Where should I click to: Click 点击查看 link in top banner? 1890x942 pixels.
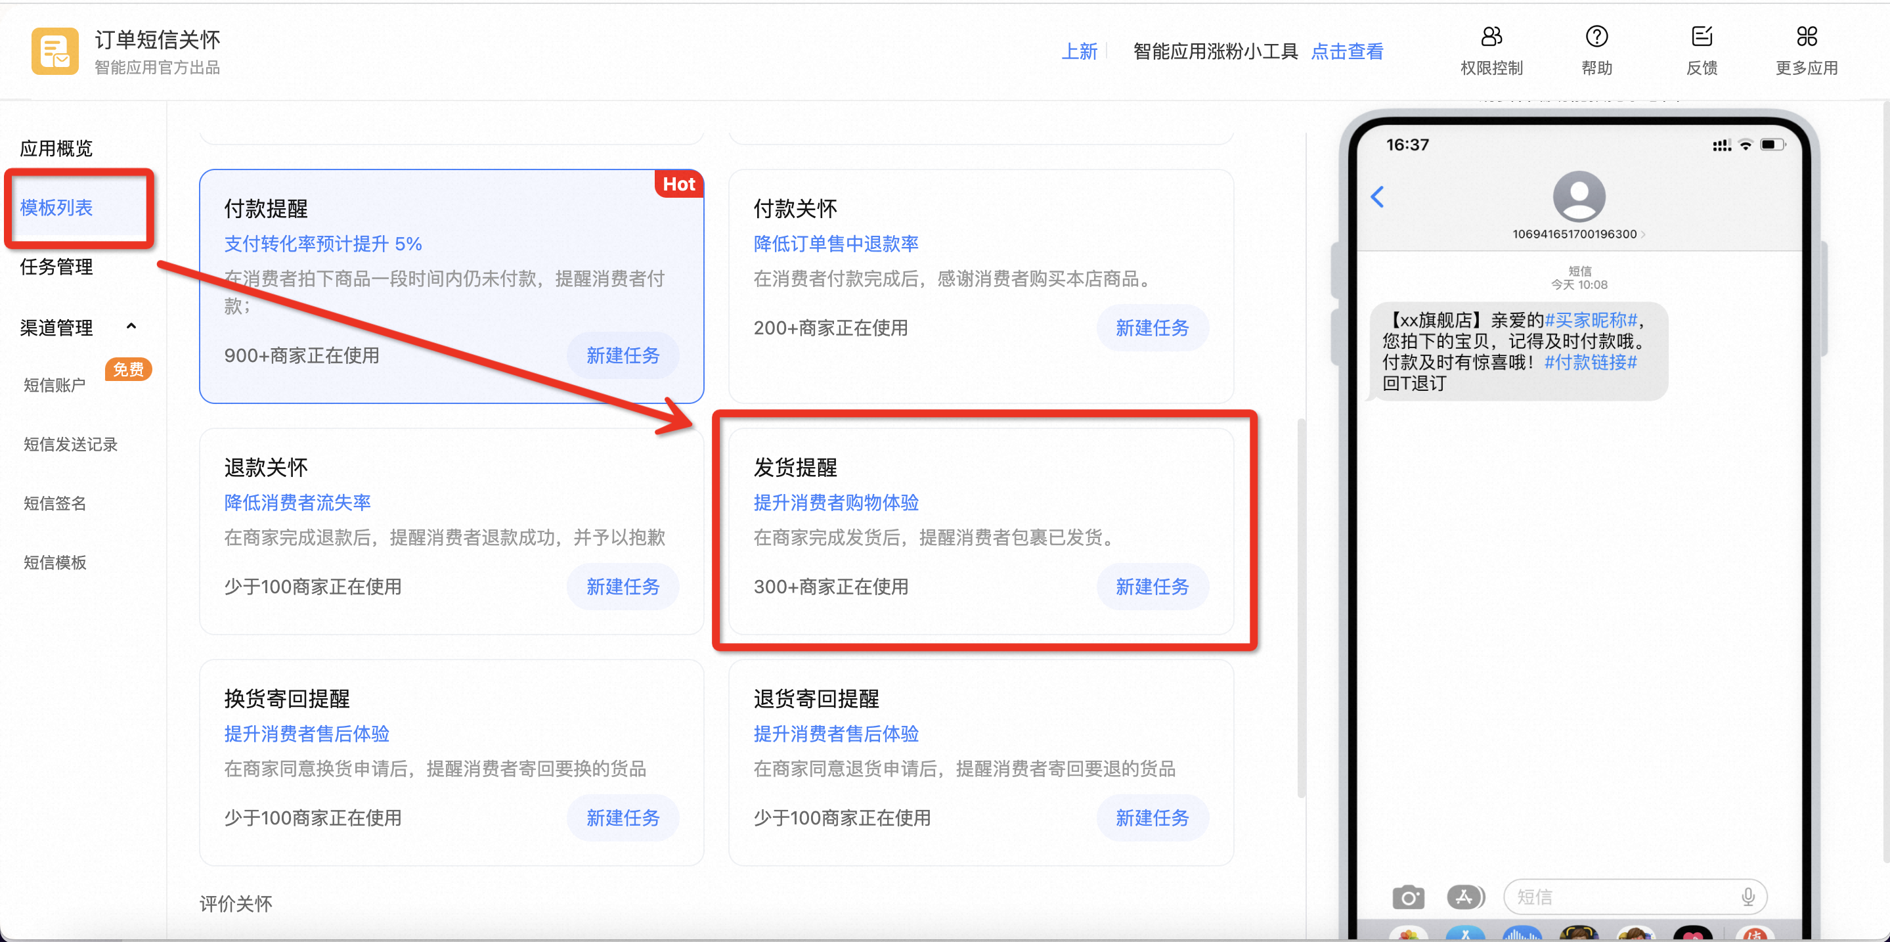point(1347,51)
